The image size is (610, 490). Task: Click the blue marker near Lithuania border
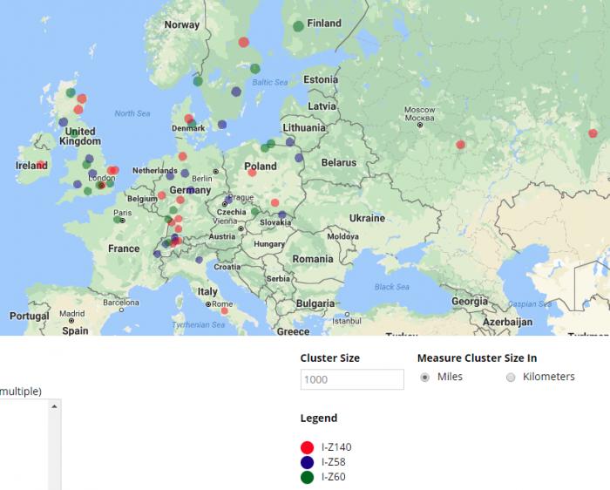290,142
